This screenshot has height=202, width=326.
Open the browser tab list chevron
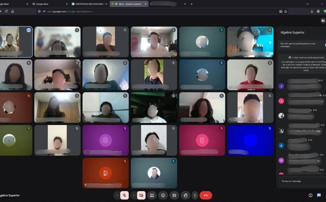(307, 4)
